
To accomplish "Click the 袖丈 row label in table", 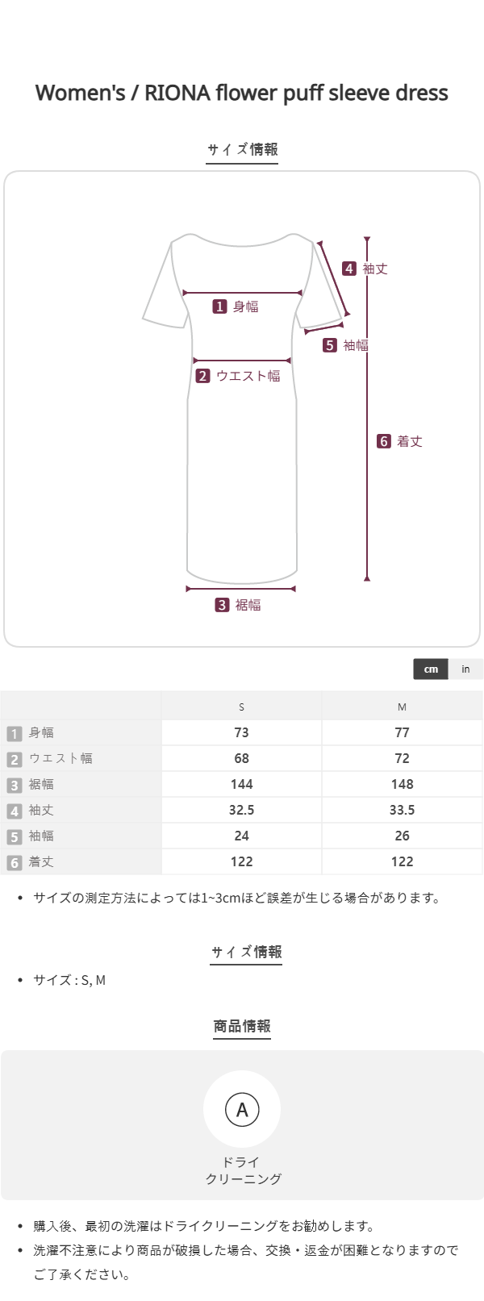I will (41, 810).
